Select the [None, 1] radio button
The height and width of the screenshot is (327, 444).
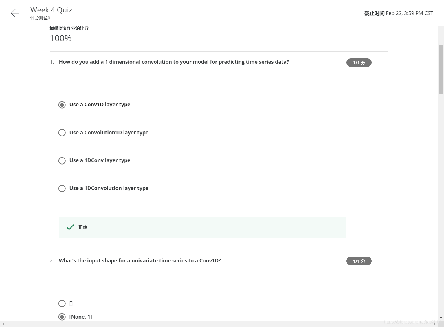click(62, 317)
